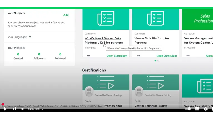Click the Your Playlists heading
This screenshot has width=213, height=119.
16,48
